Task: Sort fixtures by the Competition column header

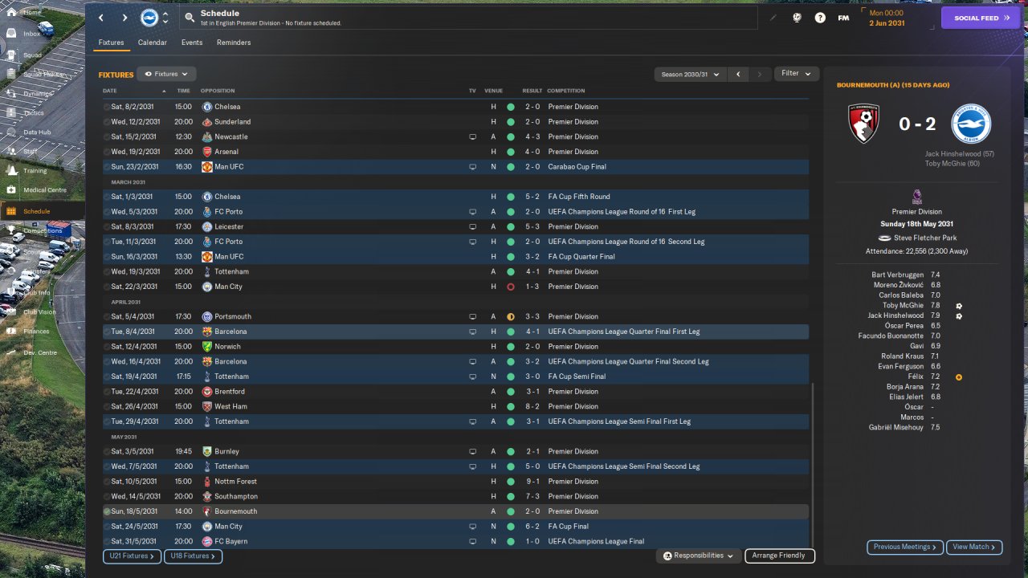Action: tap(565, 91)
